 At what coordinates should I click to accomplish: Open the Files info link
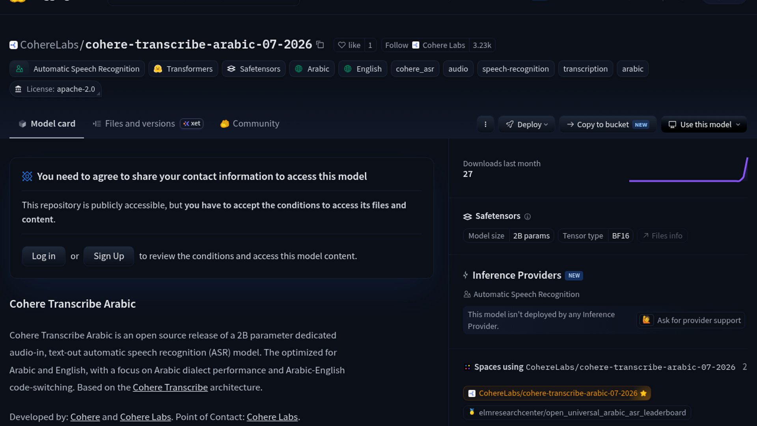coord(662,235)
